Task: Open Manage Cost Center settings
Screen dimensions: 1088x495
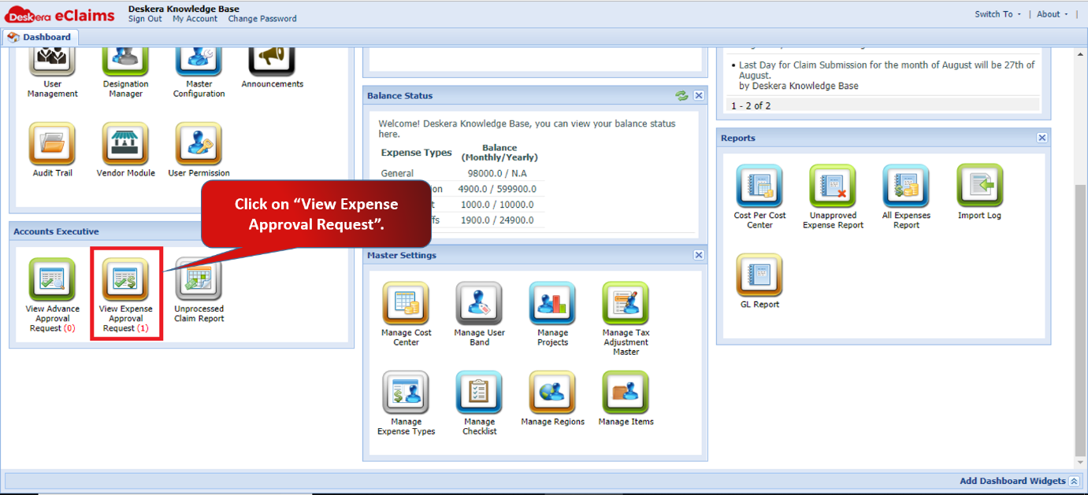Action: (x=406, y=305)
